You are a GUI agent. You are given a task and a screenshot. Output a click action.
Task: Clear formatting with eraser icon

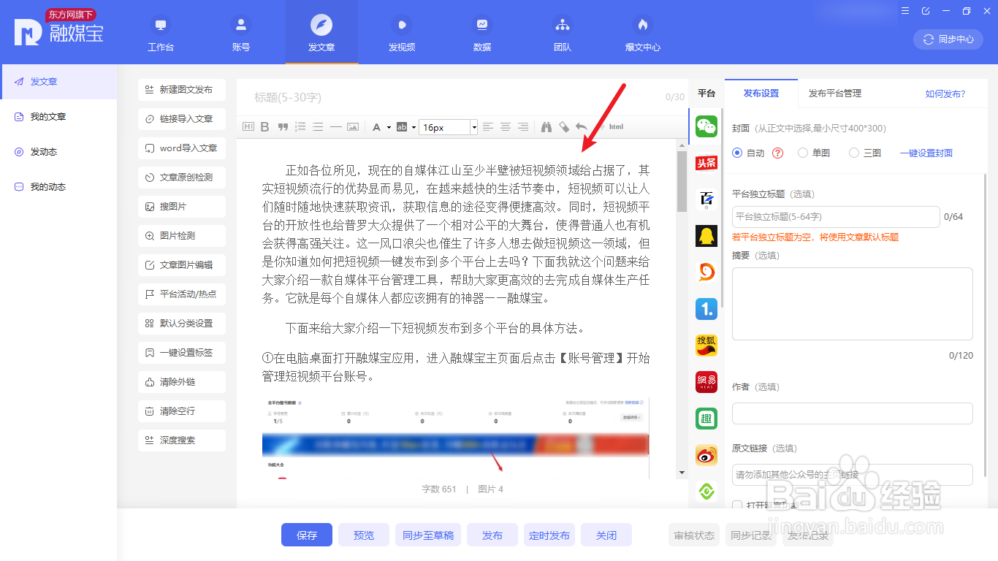coord(564,127)
